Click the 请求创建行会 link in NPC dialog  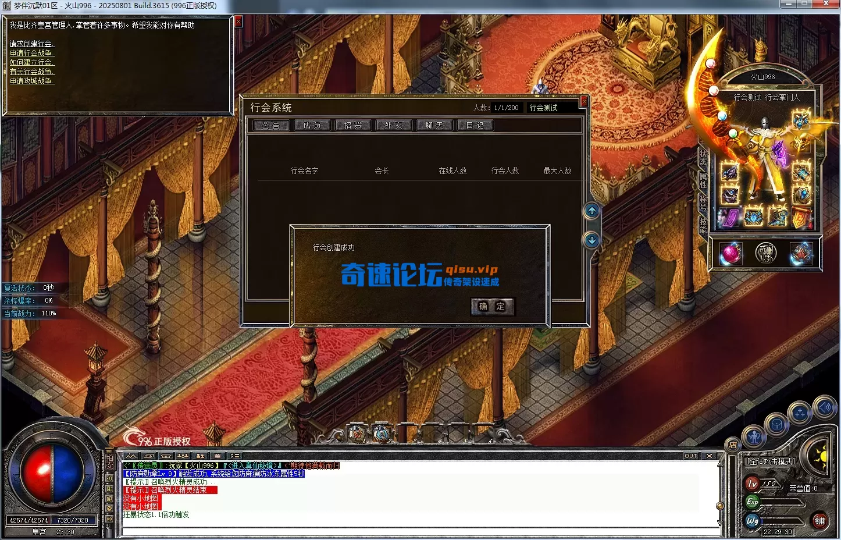click(32, 43)
